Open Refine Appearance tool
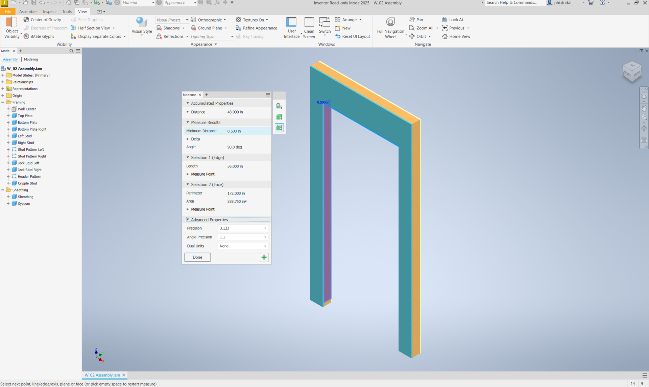This screenshot has height=387, width=649. 256,28
